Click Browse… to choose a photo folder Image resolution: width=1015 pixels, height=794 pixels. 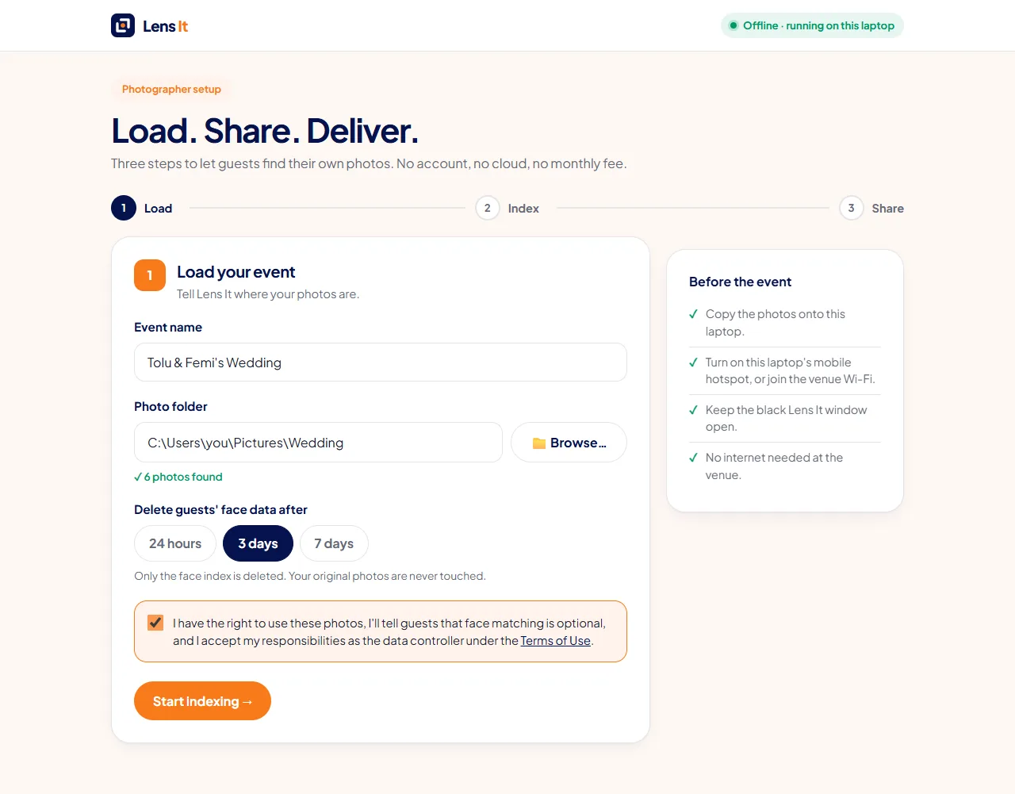(569, 443)
